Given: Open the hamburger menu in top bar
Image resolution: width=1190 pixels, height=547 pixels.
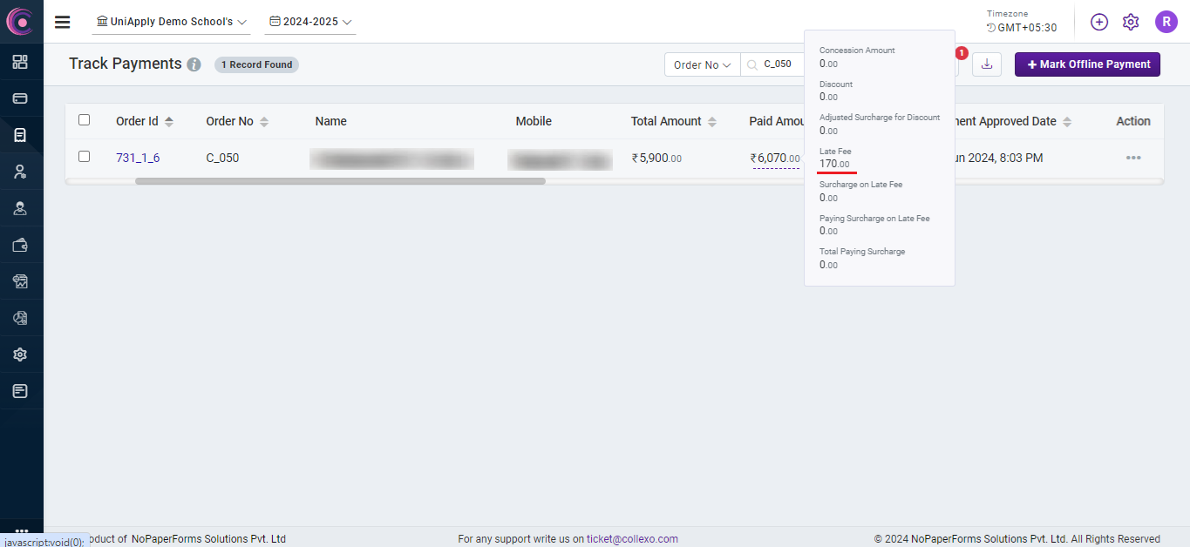Looking at the screenshot, I should click(62, 22).
